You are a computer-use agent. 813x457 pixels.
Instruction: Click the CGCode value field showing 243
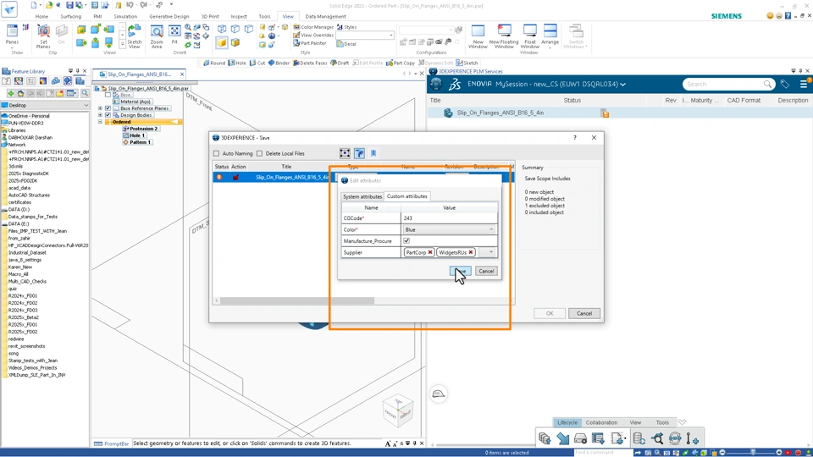(449, 218)
